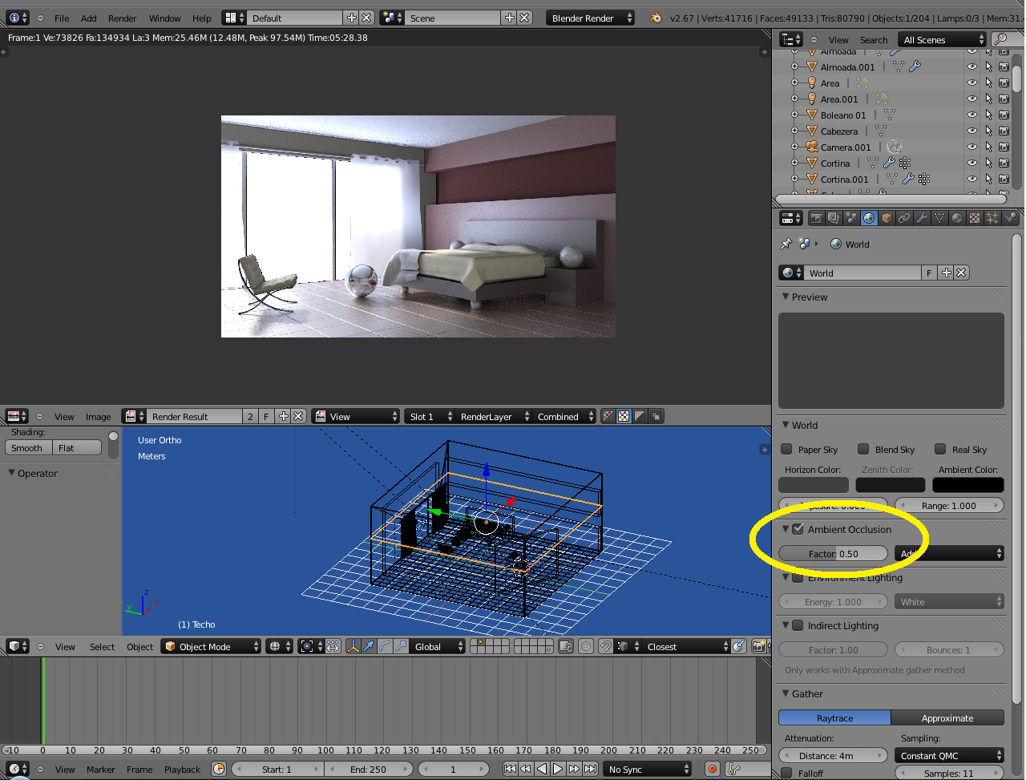Toggle visibility of the Area lamp
Screen dimensions: 1026x780
pos(972,83)
